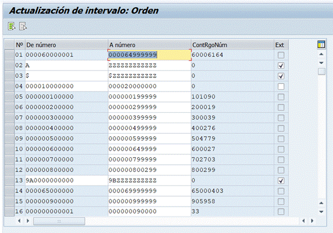The height and width of the screenshot is (233, 333).
Task: Toggle Ext checkbox for row 14
Action: click(x=281, y=191)
